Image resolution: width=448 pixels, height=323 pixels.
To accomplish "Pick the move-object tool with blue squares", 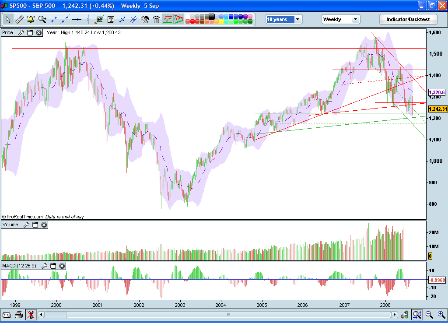I will pyautogui.click(x=122, y=19).
